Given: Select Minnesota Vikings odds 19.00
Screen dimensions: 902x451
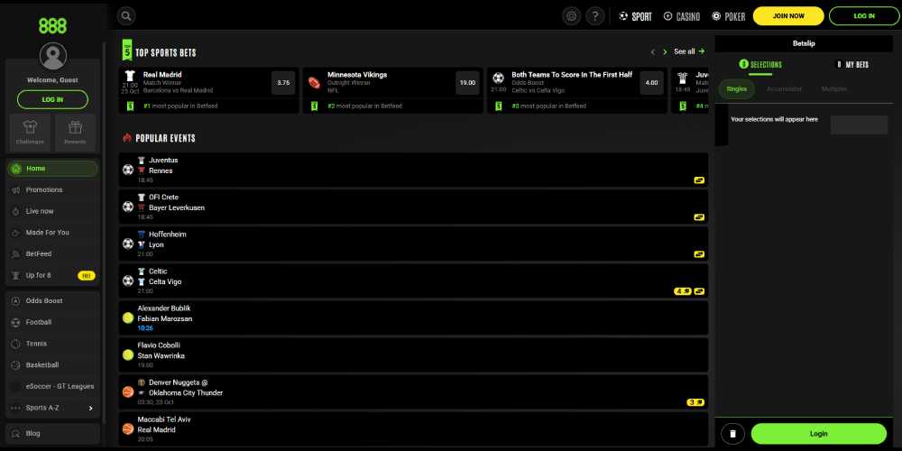Looking at the screenshot, I should tap(467, 83).
